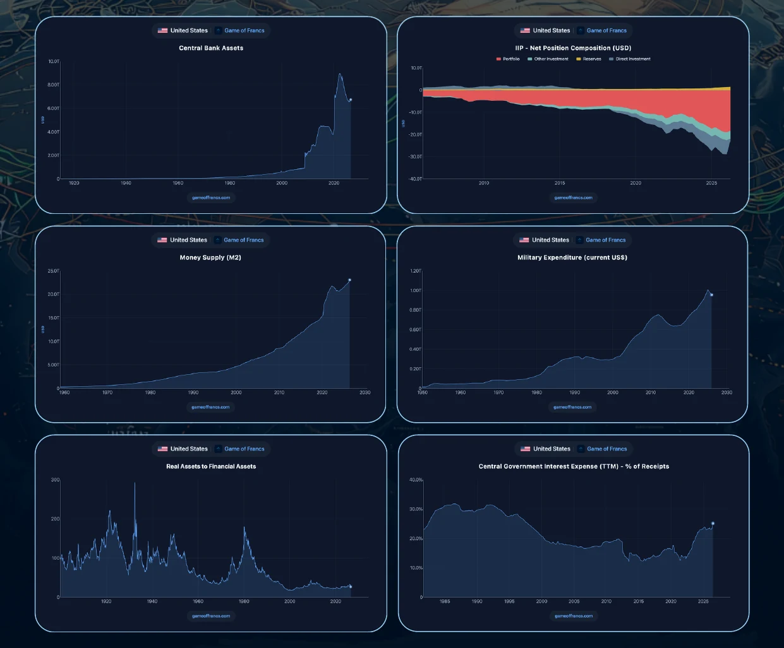Click United States label in IIP Net Position card
The image size is (784, 648).
pos(552,30)
